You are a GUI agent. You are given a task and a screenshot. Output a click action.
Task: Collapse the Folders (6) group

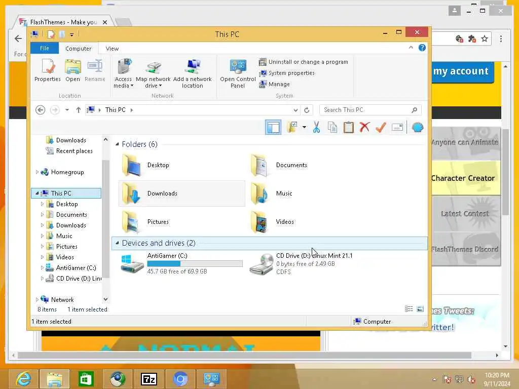[117, 144]
